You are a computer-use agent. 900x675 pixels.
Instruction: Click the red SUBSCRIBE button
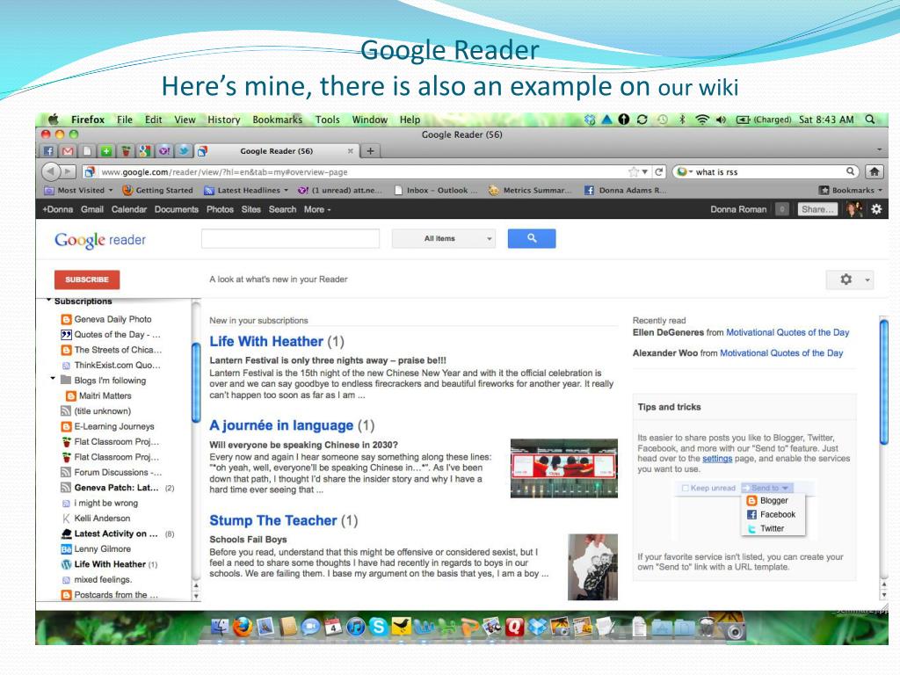click(87, 279)
